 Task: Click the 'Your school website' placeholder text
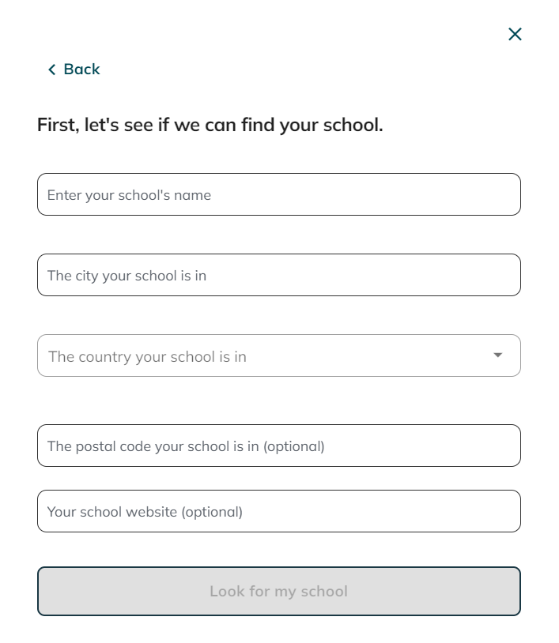145,512
